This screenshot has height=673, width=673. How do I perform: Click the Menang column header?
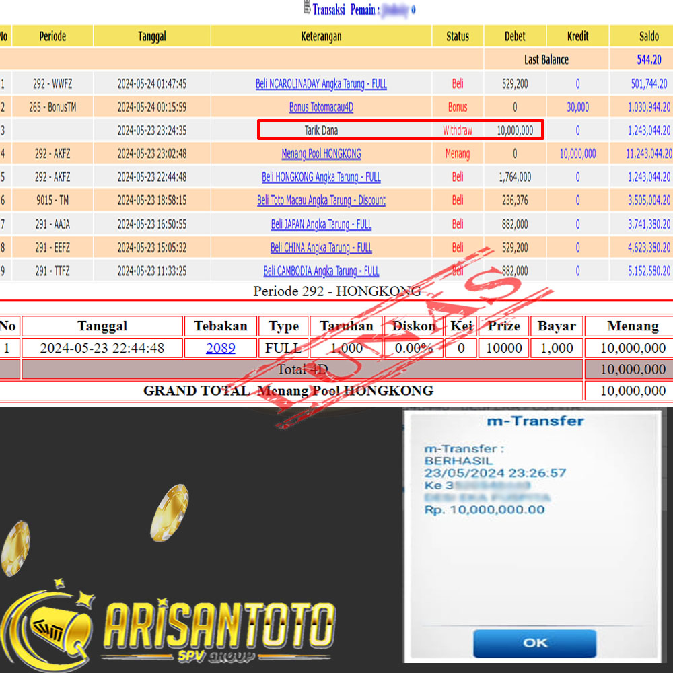(x=633, y=326)
